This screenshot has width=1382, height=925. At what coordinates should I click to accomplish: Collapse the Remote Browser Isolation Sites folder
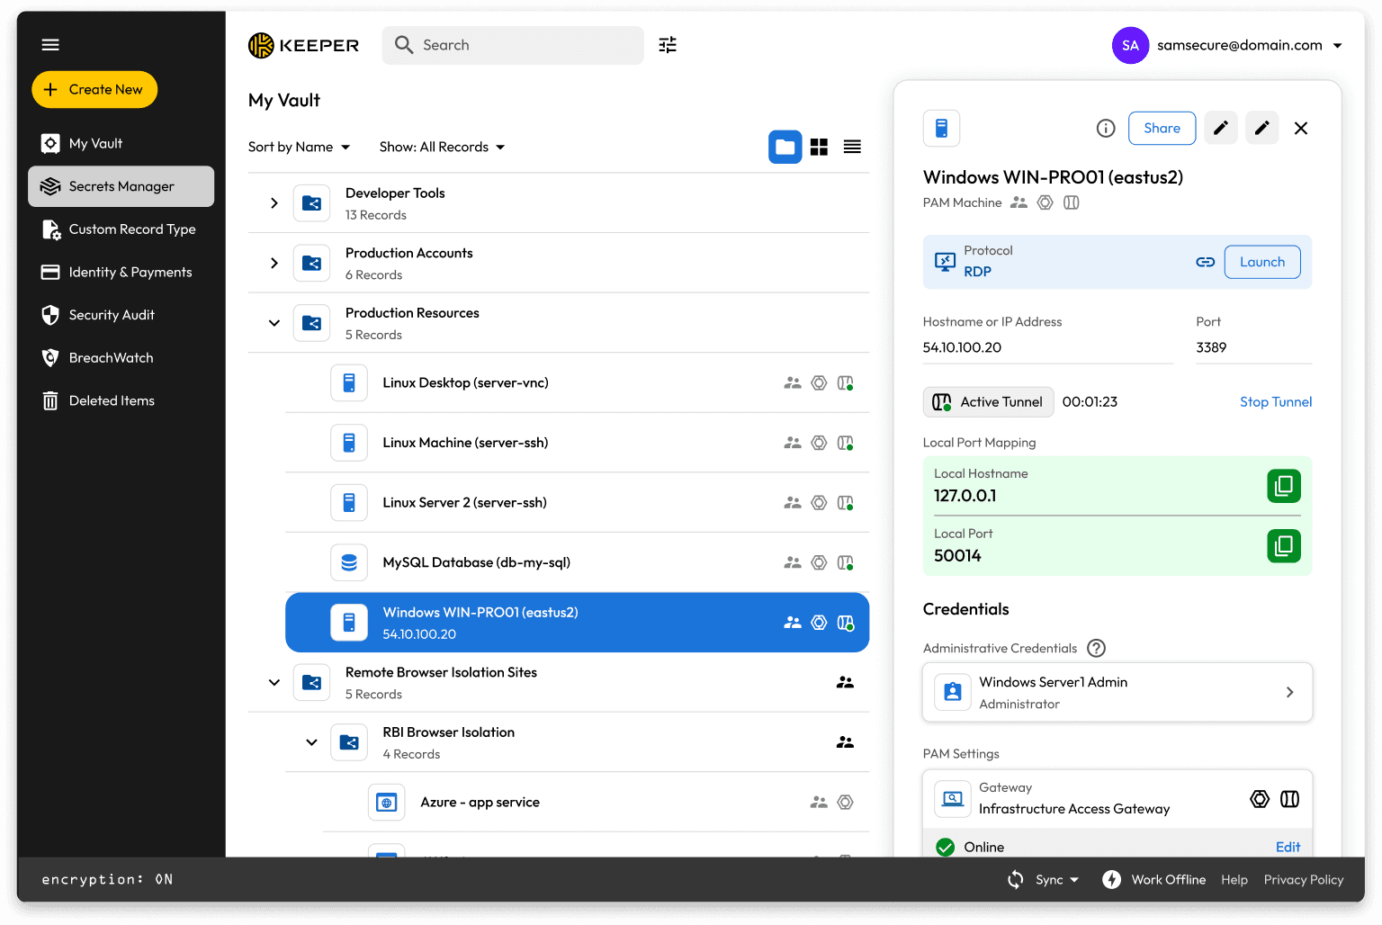pos(274,683)
